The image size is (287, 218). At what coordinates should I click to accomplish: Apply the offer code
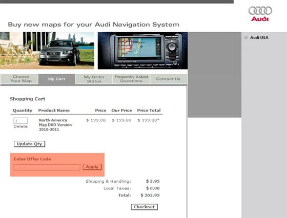[92, 167]
